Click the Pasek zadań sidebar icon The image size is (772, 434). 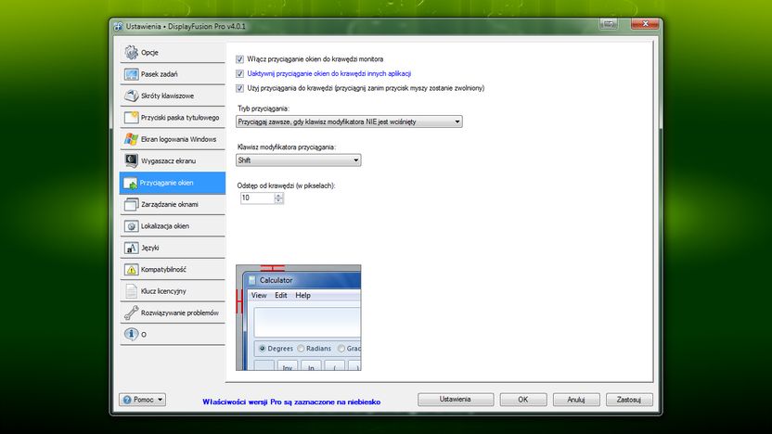pos(131,74)
